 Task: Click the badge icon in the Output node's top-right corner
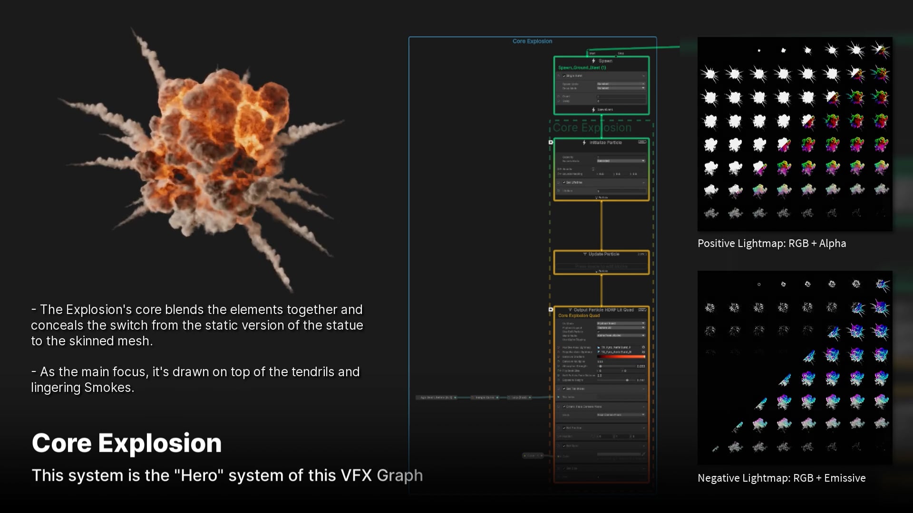[642, 309]
